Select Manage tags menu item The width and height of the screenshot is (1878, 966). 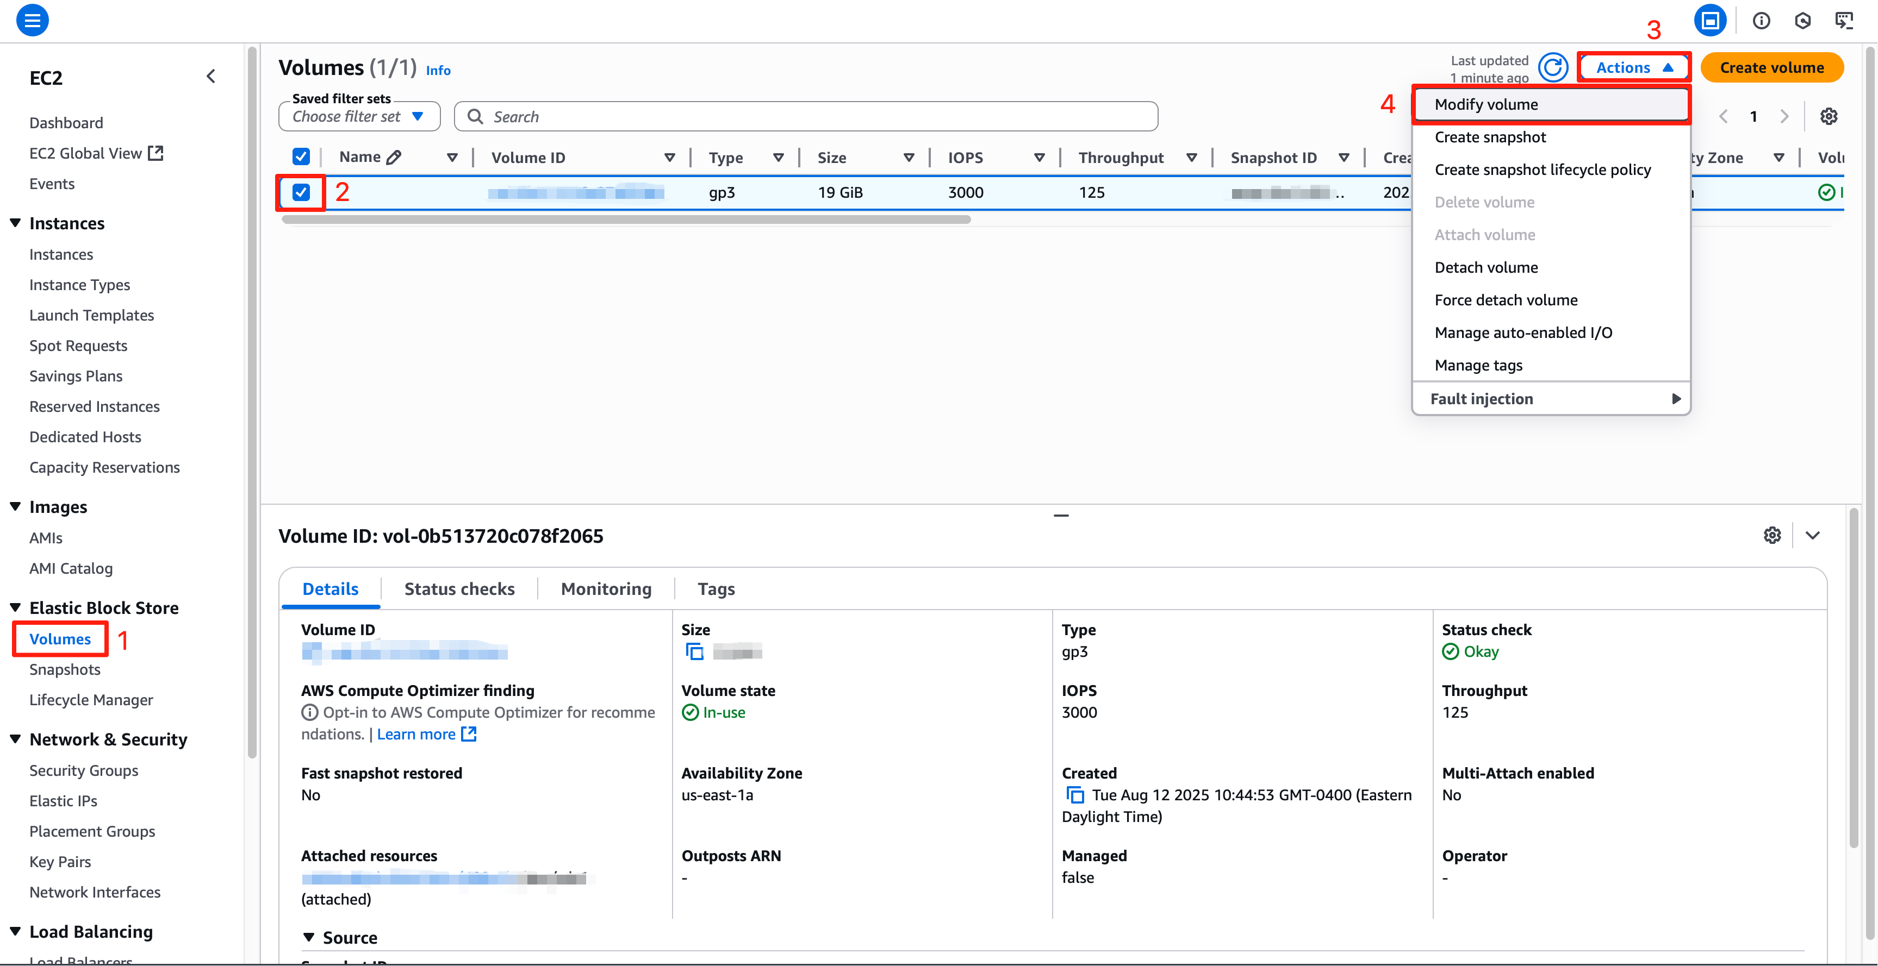[1551, 365]
